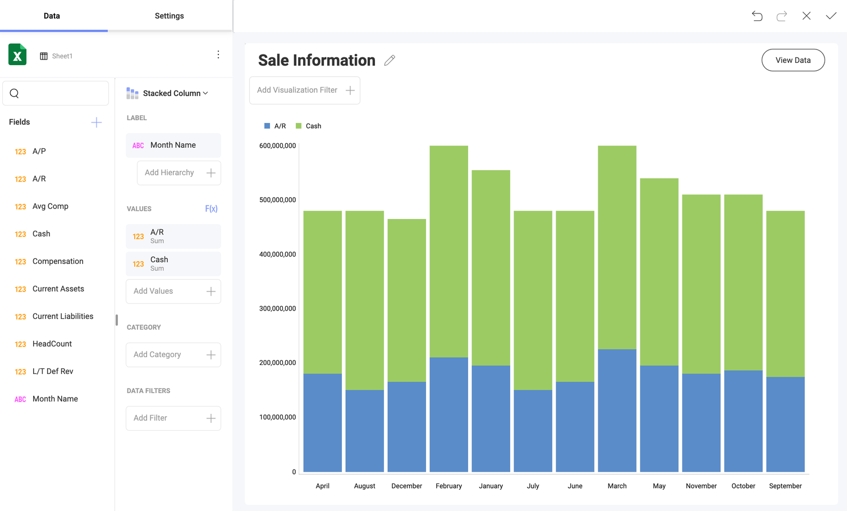Discard changes with the X icon

pyautogui.click(x=807, y=16)
